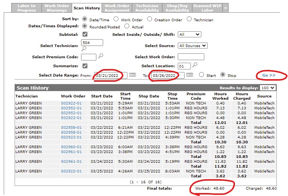Click the Select Work Order input field
This screenshot has height=196, width=288.
pyautogui.click(x=191, y=57)
